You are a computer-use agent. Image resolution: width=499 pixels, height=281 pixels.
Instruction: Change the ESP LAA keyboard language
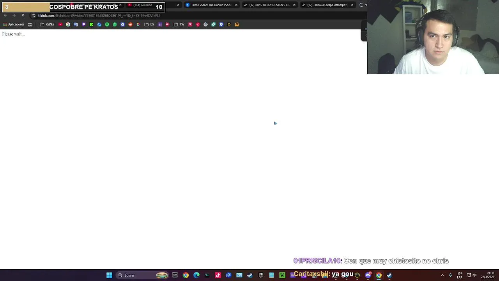click(460, 275)
